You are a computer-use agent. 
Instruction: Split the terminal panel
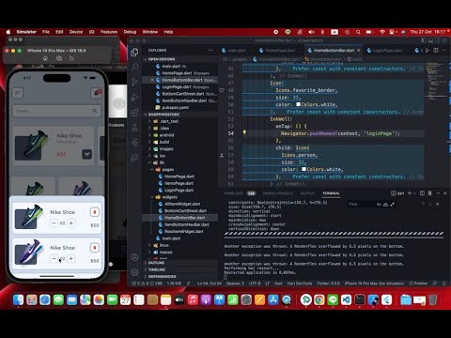tap(422, 193)
